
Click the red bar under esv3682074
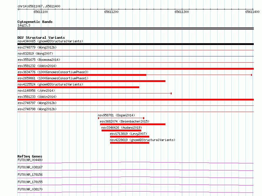pos(133,124)
